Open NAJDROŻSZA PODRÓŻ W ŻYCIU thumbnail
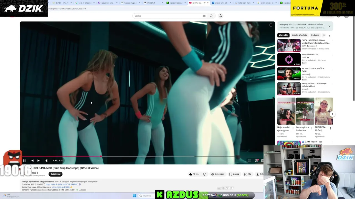 [289, 74]
